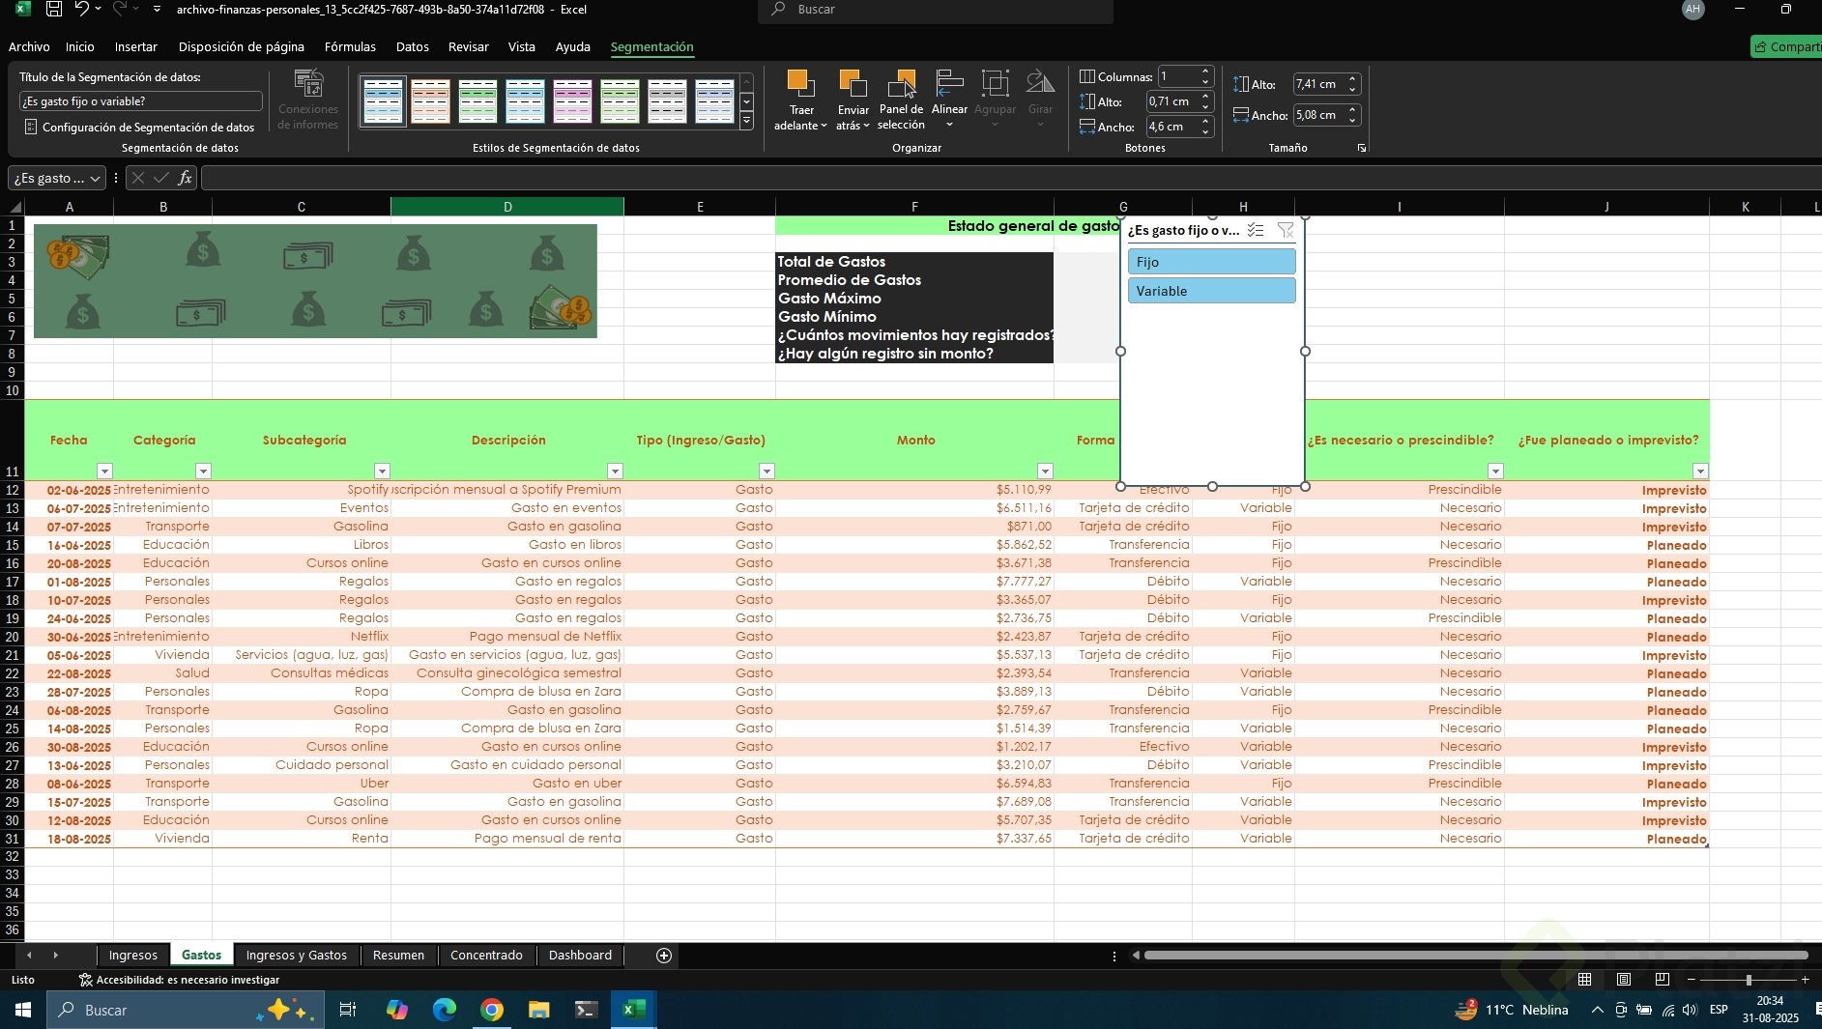Screen dimensions: 1822x1029
Task: Switch to the Dashboard sheet tab
Action: coord(580,956)
